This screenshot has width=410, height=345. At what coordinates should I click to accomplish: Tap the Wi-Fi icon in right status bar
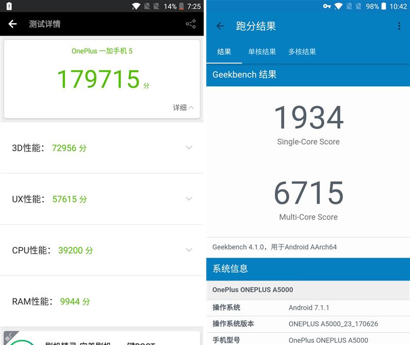tap(338, 6)
